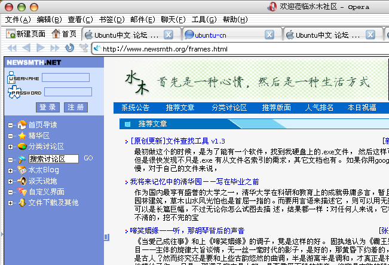Click the password puzzle-piece icon
Viewport: 389px width, 265px height.
pyautogui.click(x=14, y=92)
